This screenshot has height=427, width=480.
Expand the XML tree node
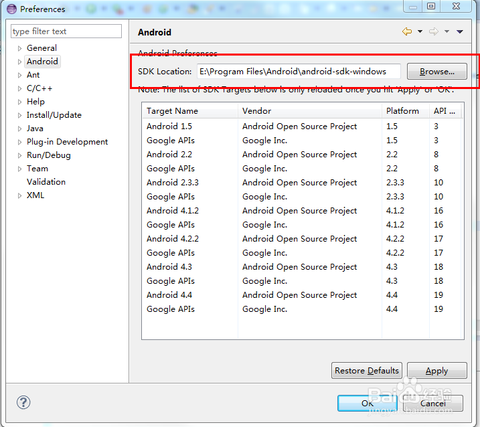(x=19, y=196)
